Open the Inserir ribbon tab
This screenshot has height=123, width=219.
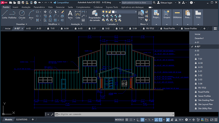[15, 7]
